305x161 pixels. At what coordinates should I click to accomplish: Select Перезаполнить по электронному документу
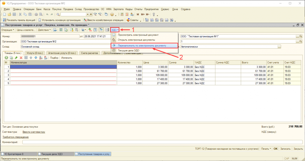point(142,46)
